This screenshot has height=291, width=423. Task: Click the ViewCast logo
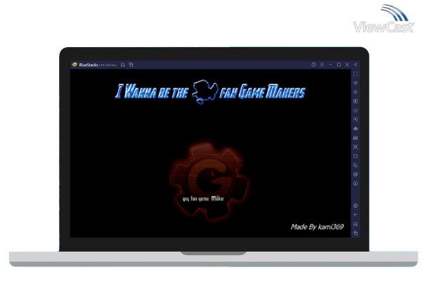click(x=384, y=18)
